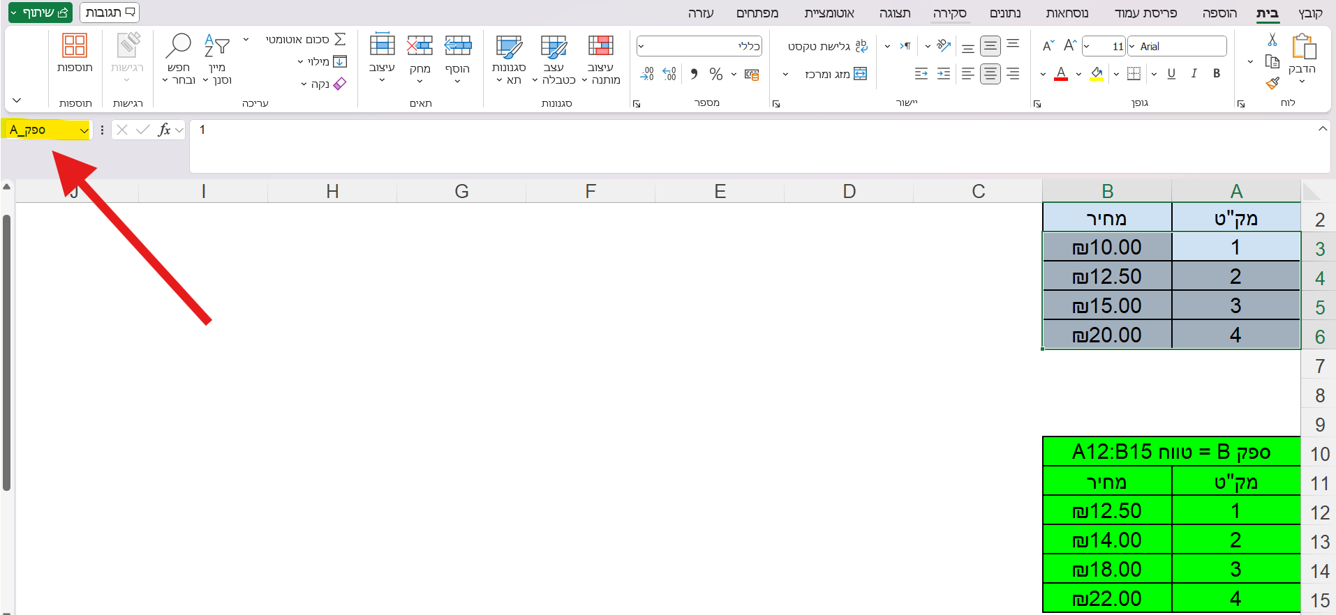Click the תגובות (Comments) button
The image size is (1336, 615).
(x=110, y=13)
